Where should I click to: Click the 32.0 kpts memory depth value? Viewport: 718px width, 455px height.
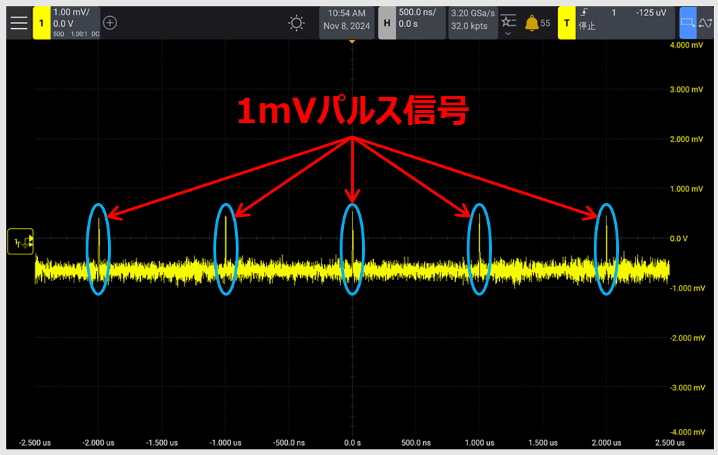(470, 26)
